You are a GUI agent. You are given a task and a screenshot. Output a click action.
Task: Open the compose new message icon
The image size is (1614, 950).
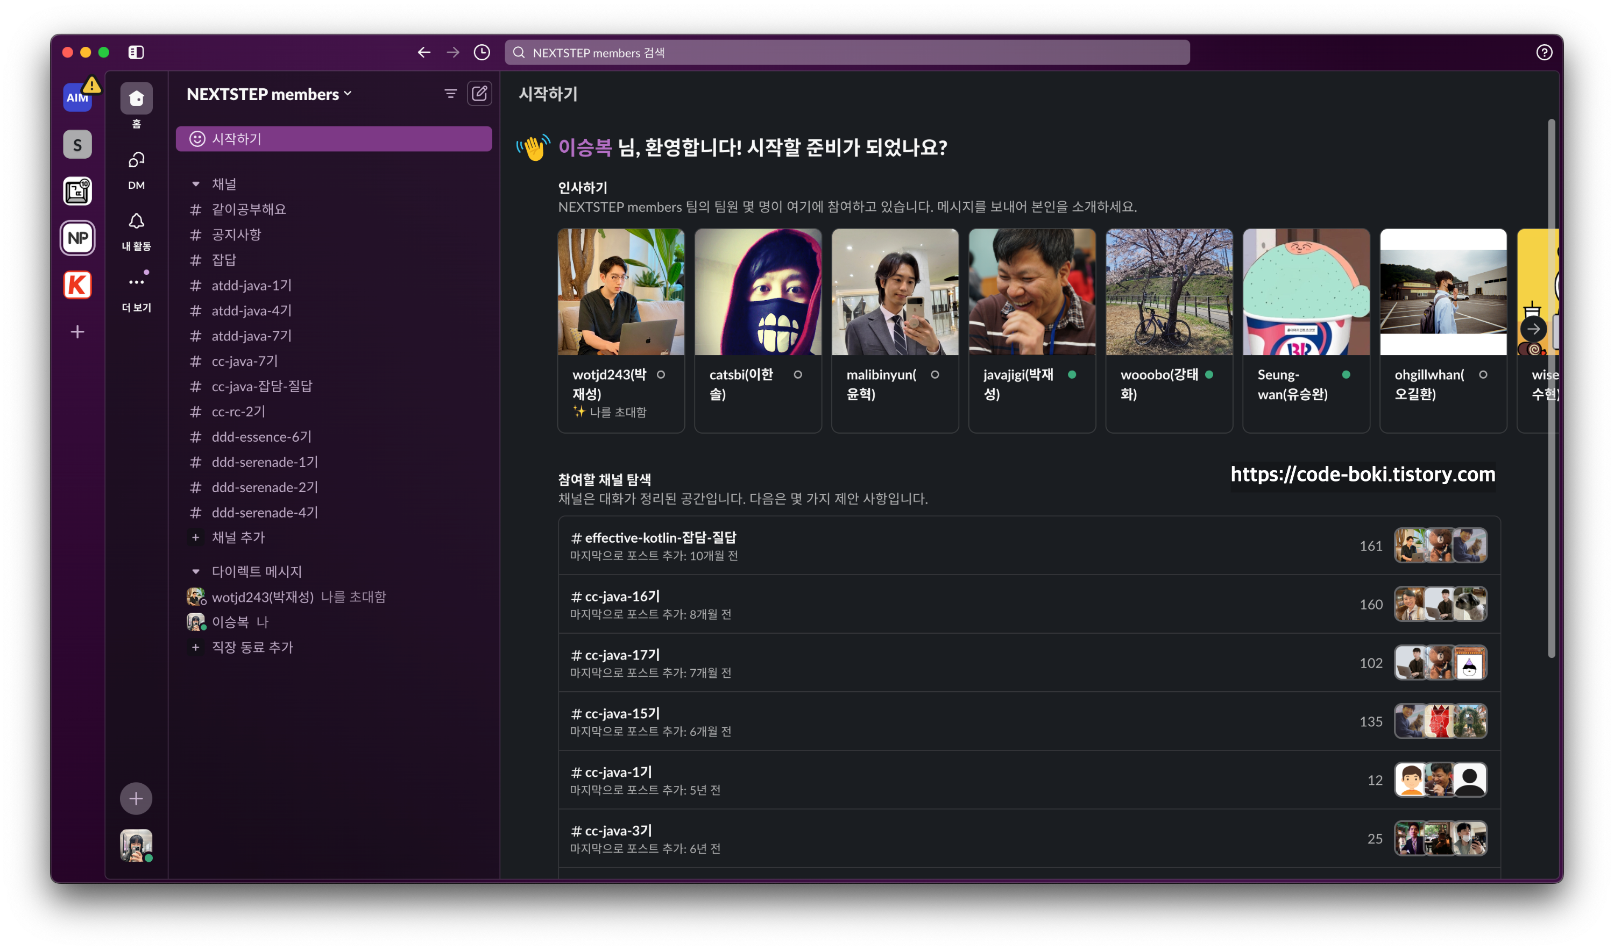point(479,94)
